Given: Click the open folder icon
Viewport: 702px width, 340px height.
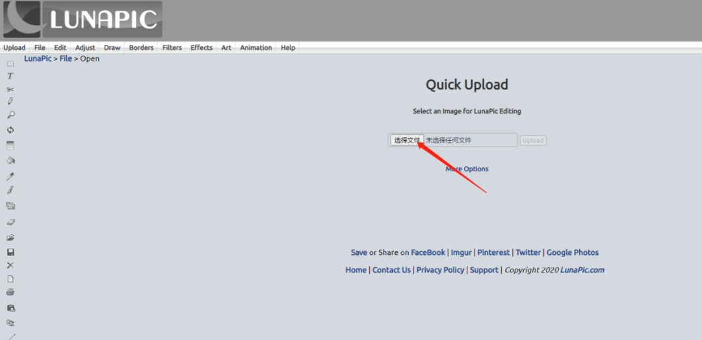Looking at the screenshot, I should coord(10,237).
